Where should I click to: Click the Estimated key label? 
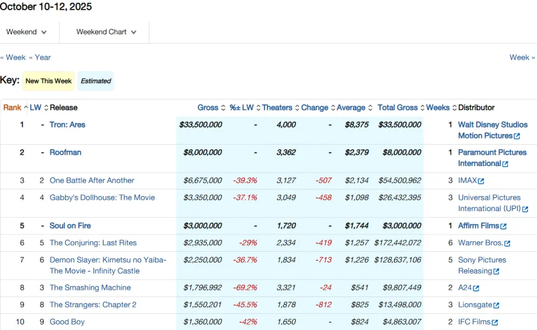point(96,81)
